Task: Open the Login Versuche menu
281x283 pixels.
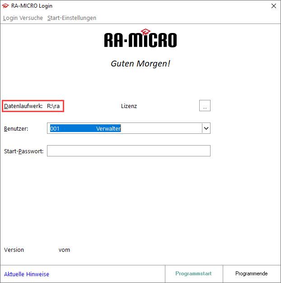Action: click(x=23, y=18)
